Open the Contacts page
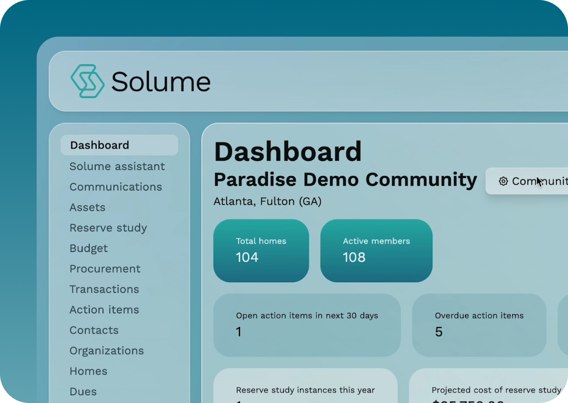Viewport: 568px width, 403px height. point(94,330)
